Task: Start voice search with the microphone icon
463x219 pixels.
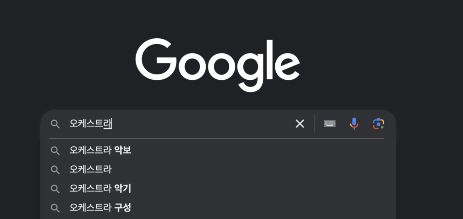Action: (x=354, y=123)
